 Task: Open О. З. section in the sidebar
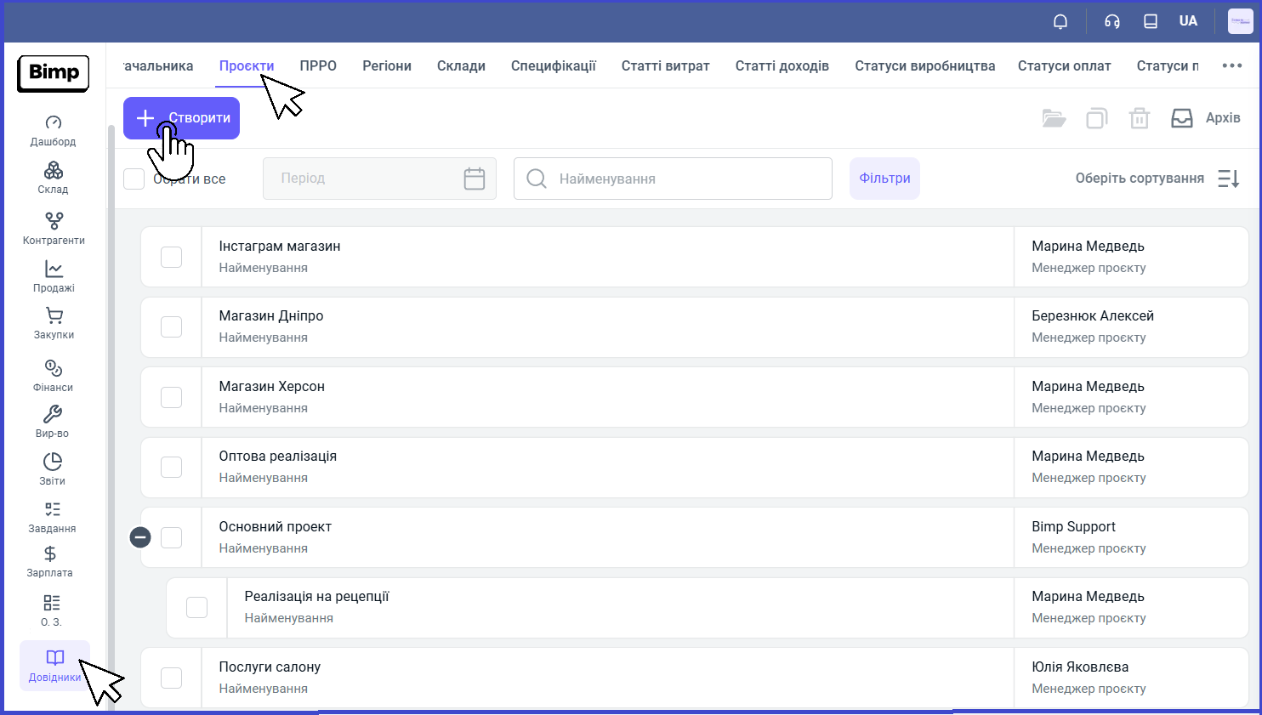[52, 611]
